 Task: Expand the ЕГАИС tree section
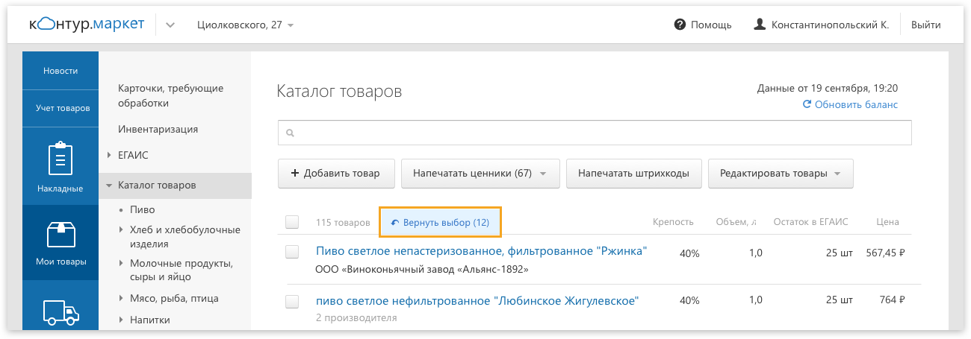[x=109, y=155]
